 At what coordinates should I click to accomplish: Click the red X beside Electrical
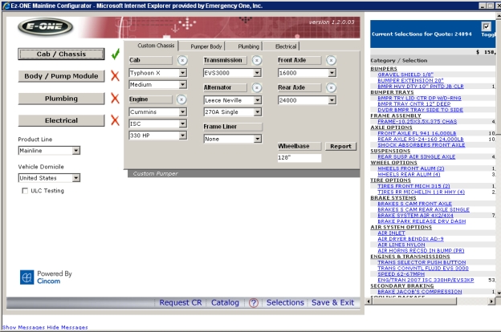115,120
